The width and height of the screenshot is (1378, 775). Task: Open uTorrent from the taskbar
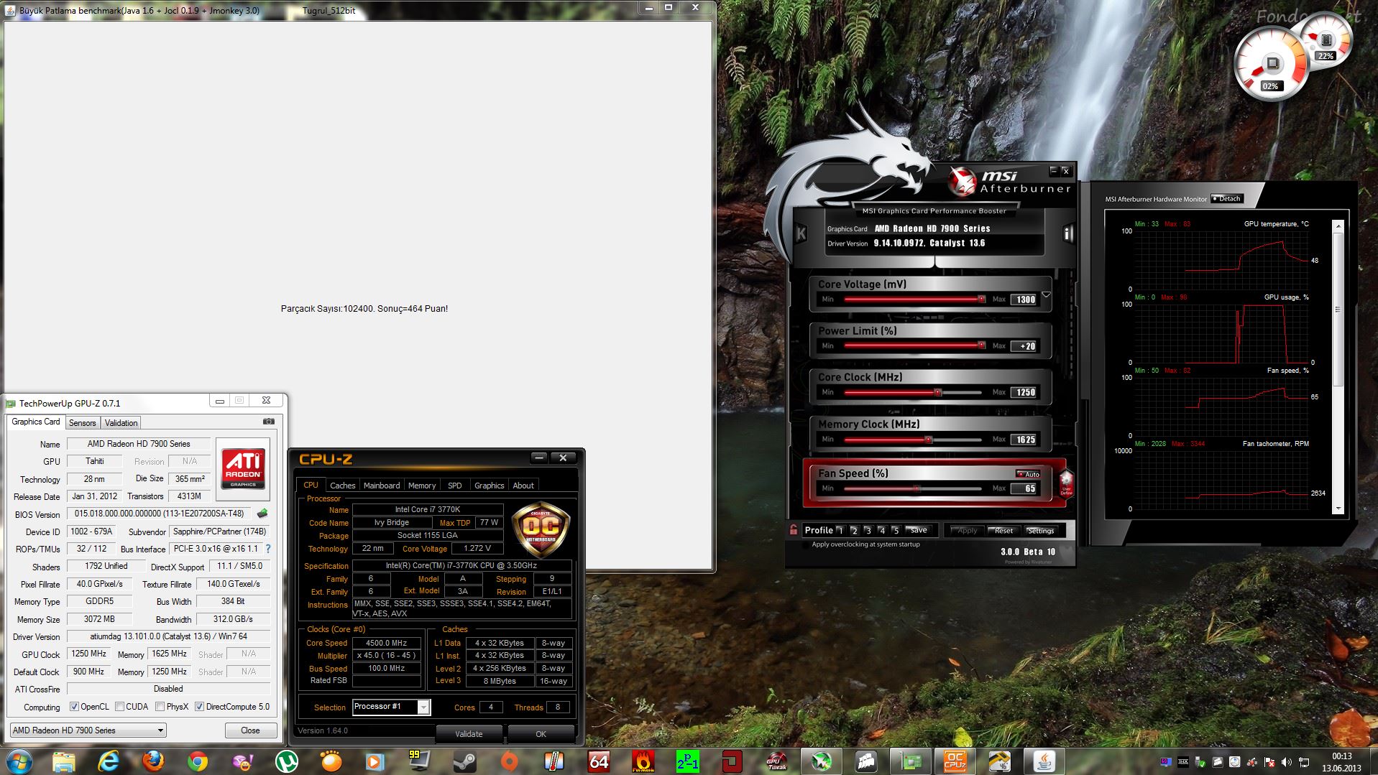tap(287, 761)
